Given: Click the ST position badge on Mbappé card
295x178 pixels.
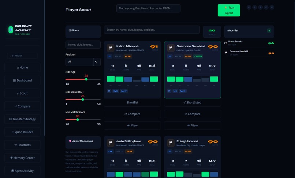Looking at the screenshot, I should coord(109,56).
